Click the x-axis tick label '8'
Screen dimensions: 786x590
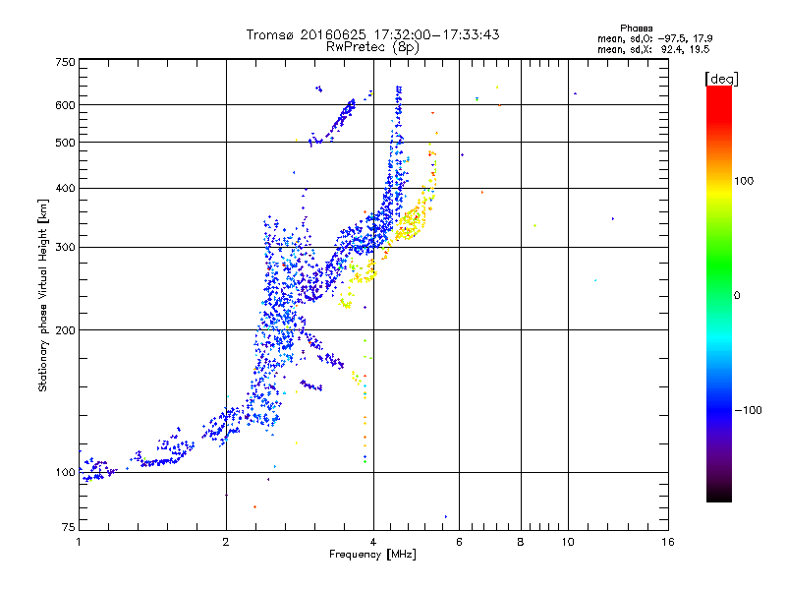pyautogui.click(x=521, y=542)
